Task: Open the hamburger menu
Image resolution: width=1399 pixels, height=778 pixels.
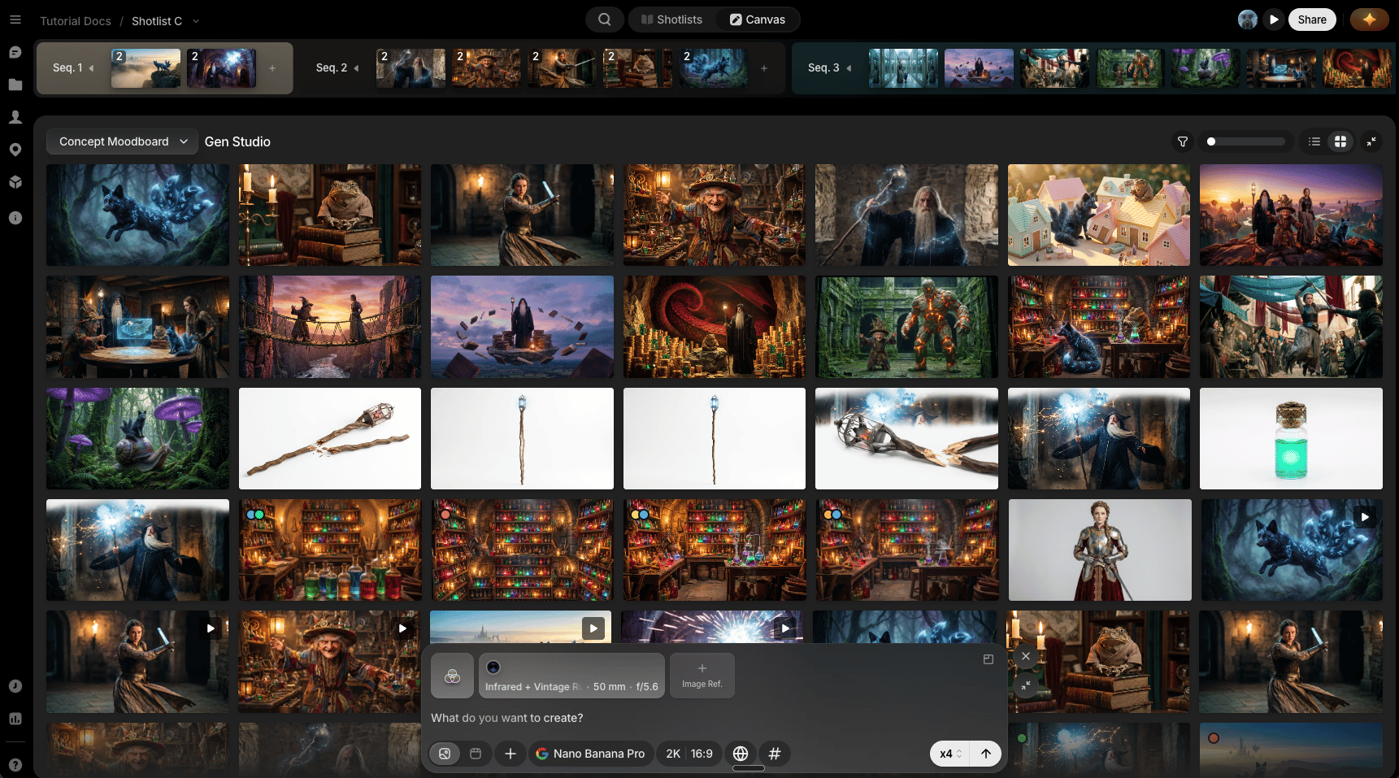Action: tap(15, 20)
